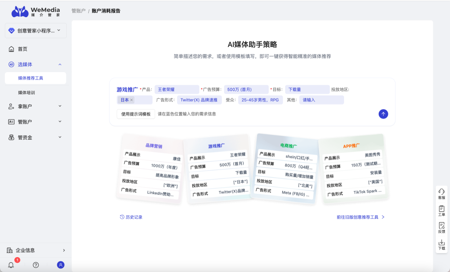
Task: Expand the 管资金 sidebar menu
Action: click(x=36, y=138)
